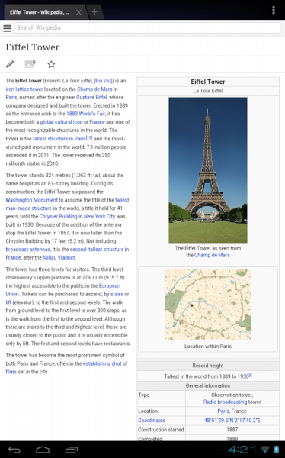Tap the pencil edit icon
285x458 pixels.
click(10, 63)
